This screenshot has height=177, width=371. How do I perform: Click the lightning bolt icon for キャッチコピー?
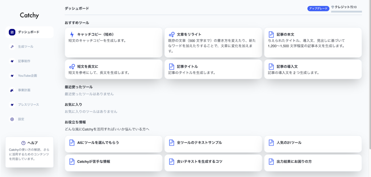click(72, 34)
